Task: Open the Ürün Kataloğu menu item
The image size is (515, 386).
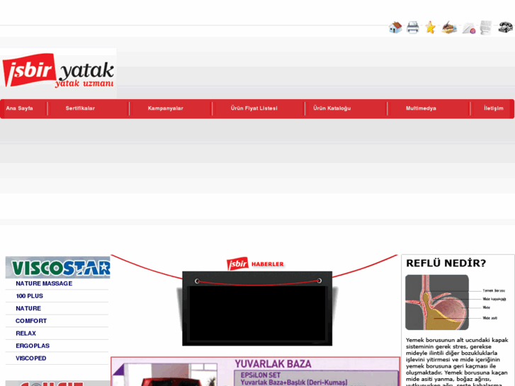Action: (x=332, y=108)
